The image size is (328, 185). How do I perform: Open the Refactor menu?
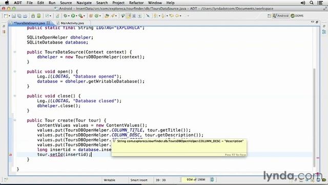point(136,3)
